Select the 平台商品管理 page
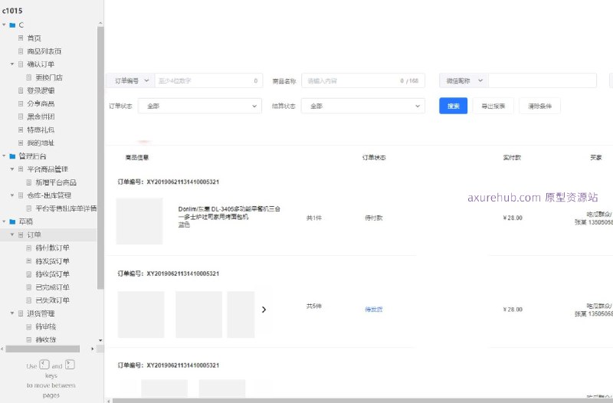 click(48, 169)
